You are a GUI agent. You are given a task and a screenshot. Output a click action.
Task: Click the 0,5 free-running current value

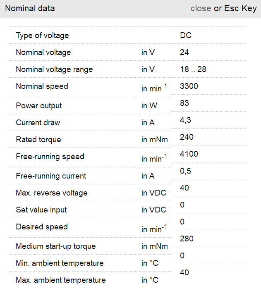185,171
